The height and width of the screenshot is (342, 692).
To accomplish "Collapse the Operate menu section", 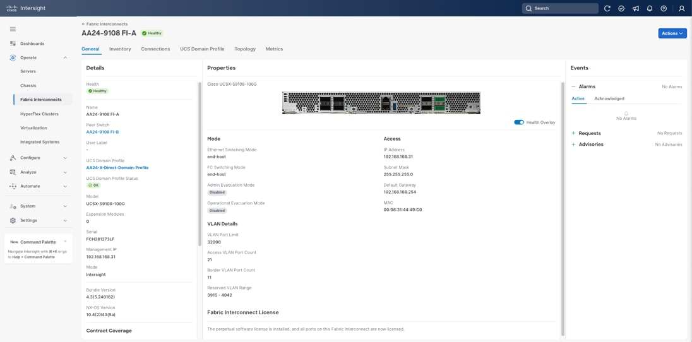I will (65, 58).
